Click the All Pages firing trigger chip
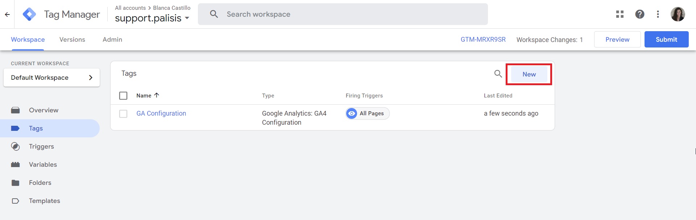 pos(368,113)
